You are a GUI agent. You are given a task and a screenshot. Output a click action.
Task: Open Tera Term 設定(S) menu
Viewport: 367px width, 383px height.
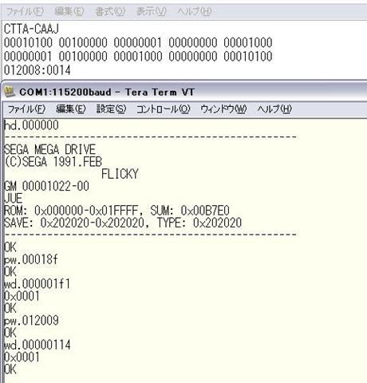111,109
